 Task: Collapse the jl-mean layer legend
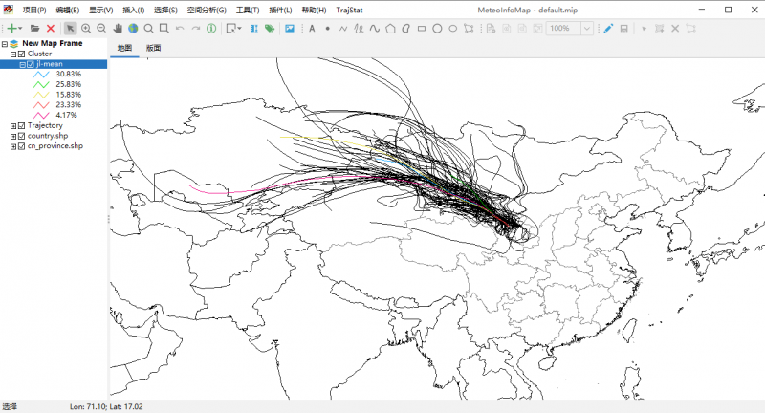(22, 64)
